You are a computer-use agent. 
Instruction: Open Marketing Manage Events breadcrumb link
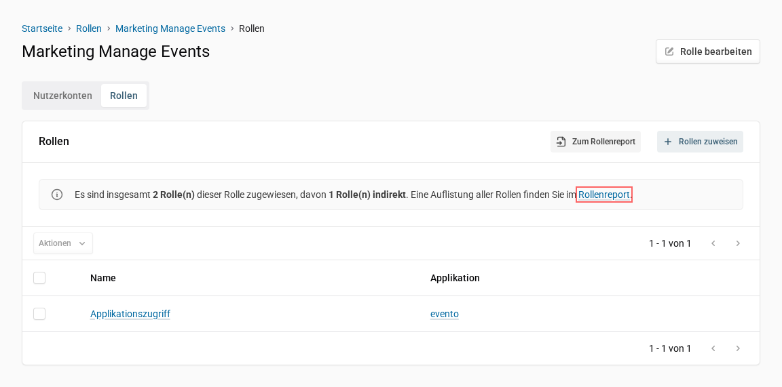pos(170,29)
